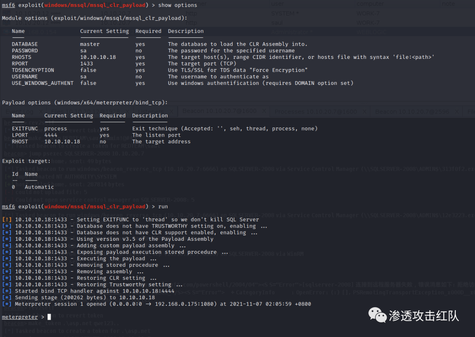Click the USERNAME option name
The width and height of the screenshot is (475, 337).
[x=25, y=77]
